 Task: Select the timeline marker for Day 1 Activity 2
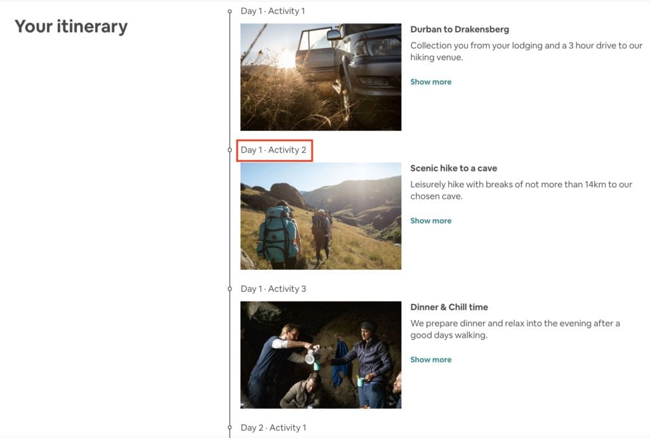tap(230, 150)
